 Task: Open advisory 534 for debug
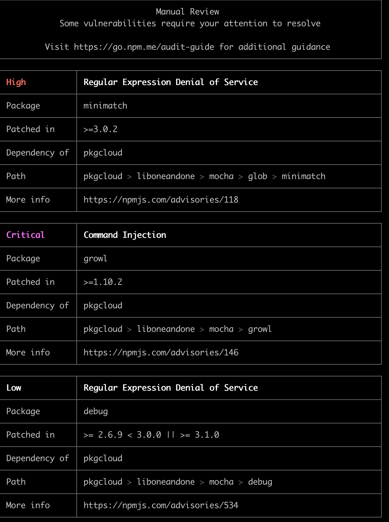click(x=160, y=505)
